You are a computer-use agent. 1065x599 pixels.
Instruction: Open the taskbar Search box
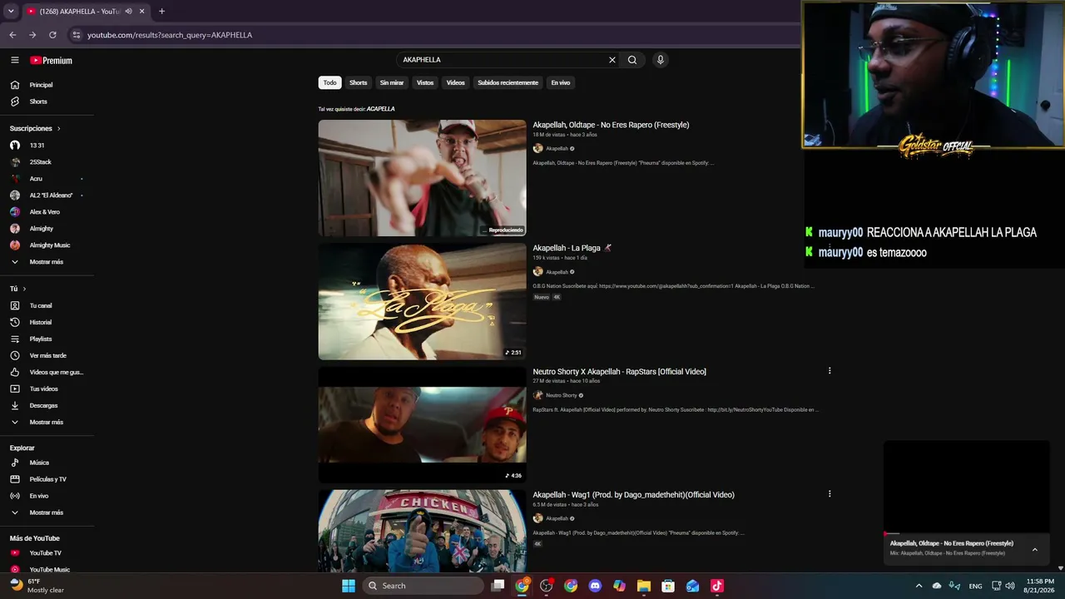[x=423, y=586]
